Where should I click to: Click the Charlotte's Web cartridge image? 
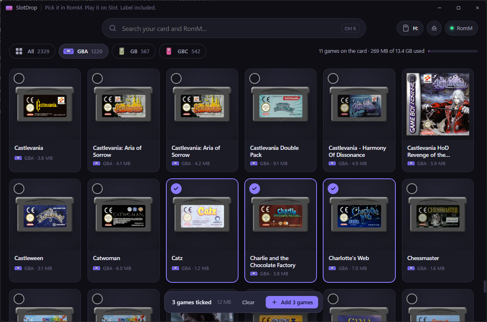click(359, 214)
